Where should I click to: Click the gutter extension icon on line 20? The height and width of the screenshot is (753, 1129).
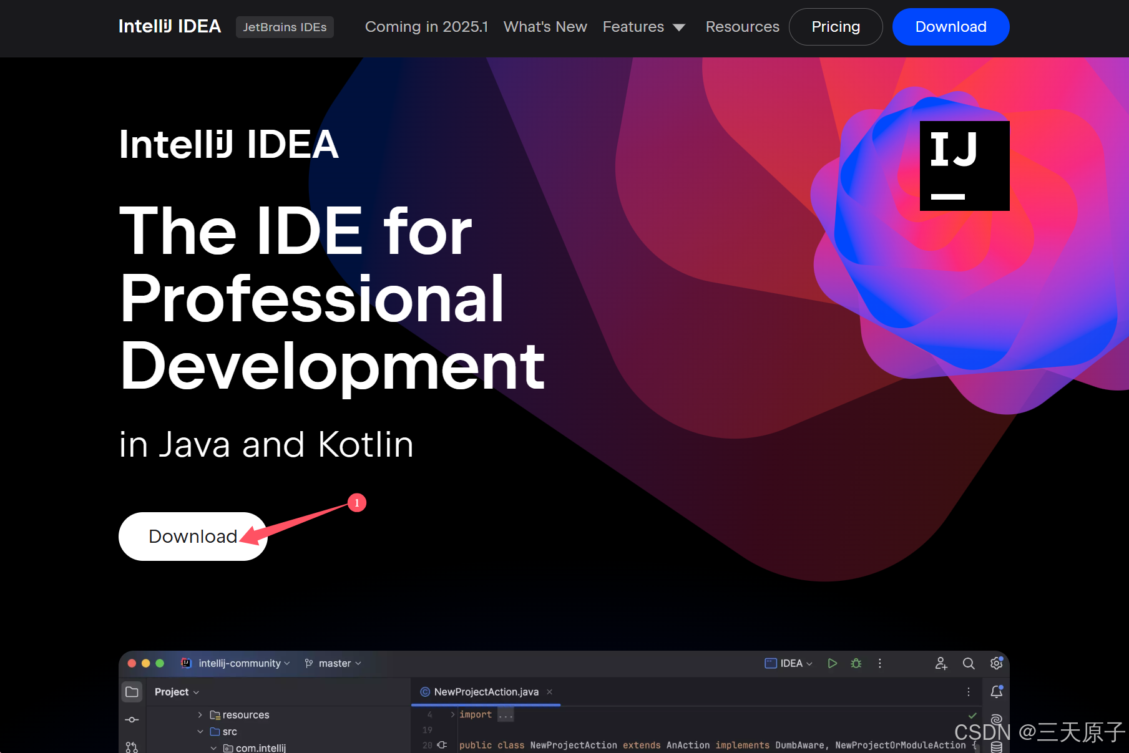coord(442,745)
